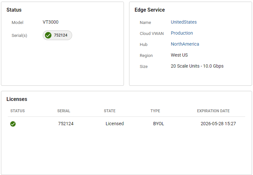Click the 20 Scale Units size value

click(x=197, y=66)
